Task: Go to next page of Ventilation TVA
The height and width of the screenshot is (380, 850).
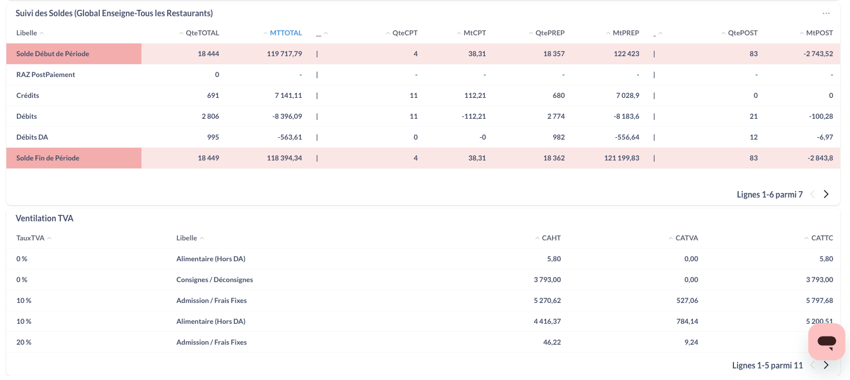Action: point(826,366)
